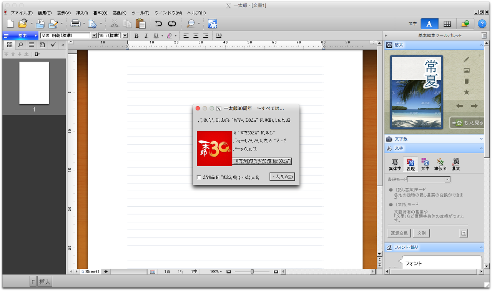Click the 連想変換 button
The image size is (492, 291).
pos(399,233)
